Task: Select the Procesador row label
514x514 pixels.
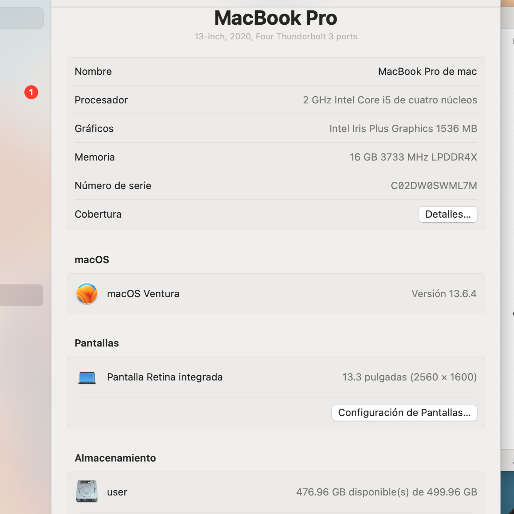Action: click(101, 100)
